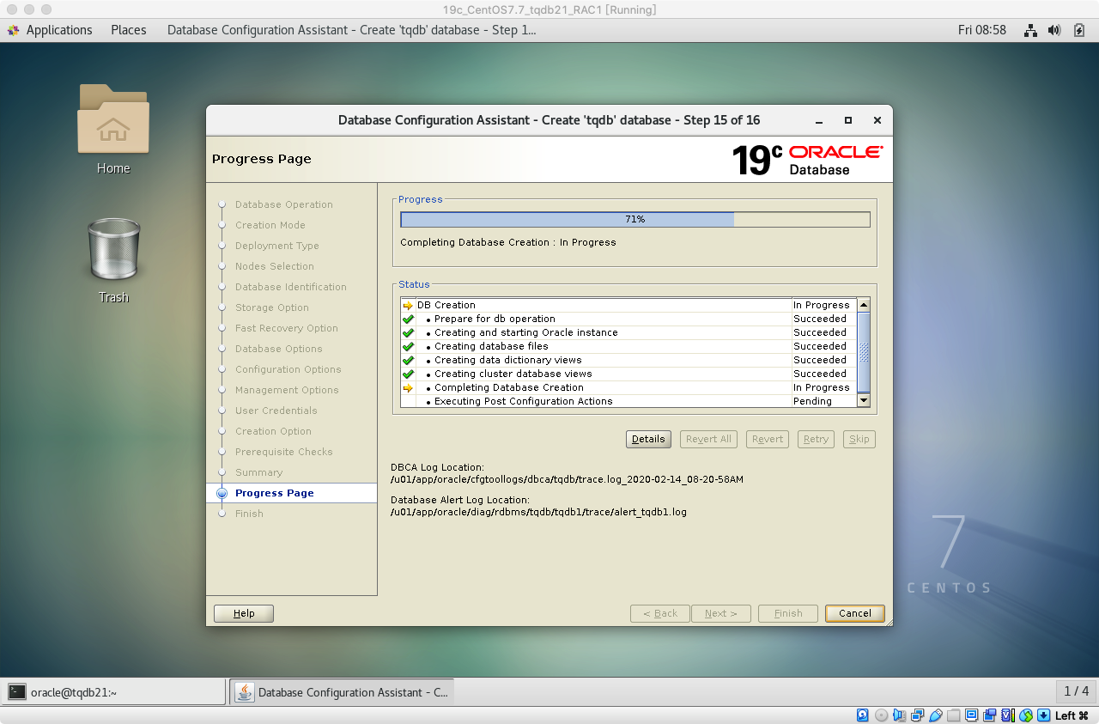Click the status list scrollbar down arrow
This screenshot has width=1099, height=724.
pos(864,401)
